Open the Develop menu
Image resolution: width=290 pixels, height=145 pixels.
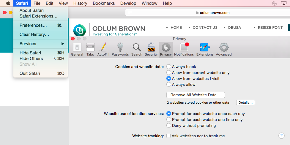coord(128,3)
